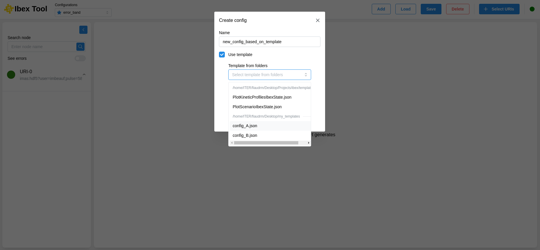Click the Load button
This screenshot has height=250, width=540.
pyautogui.click(x=406, y=9)
